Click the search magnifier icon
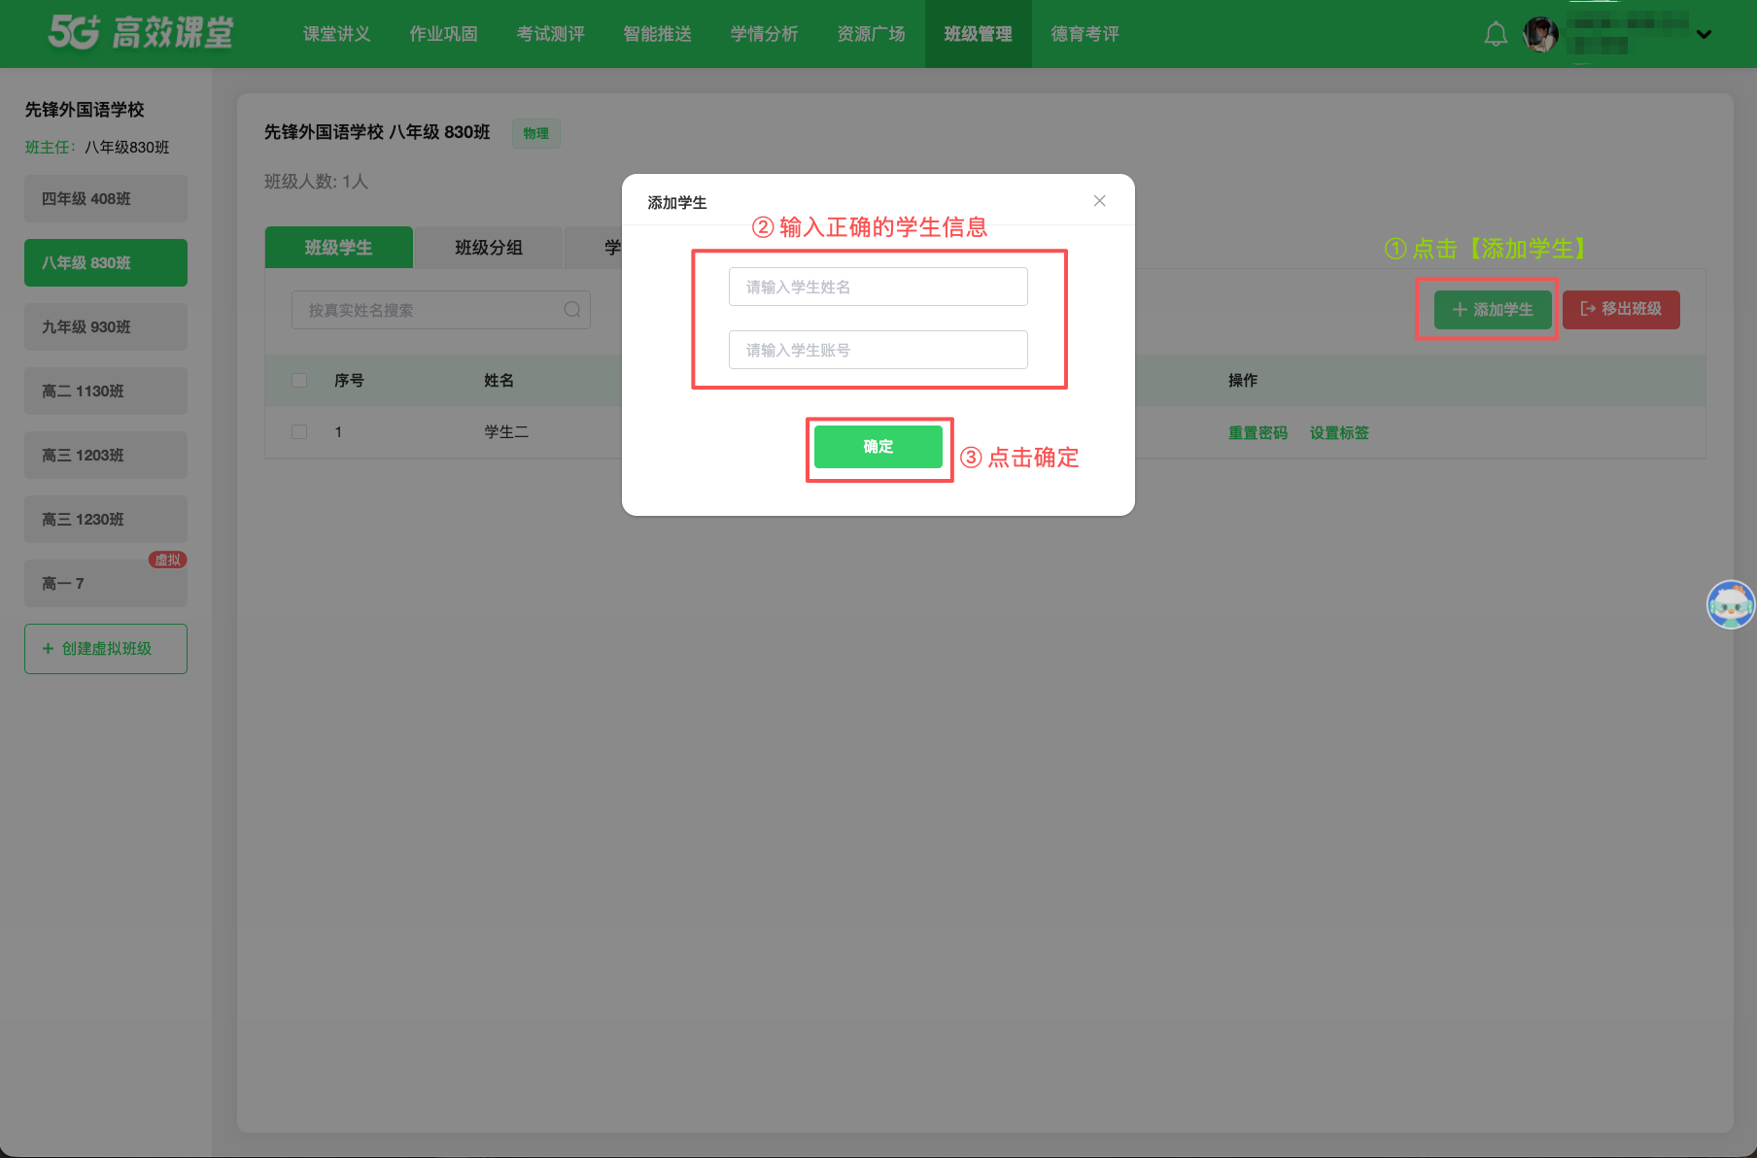This screenshot has width=1757, height=1158. click(572, 310)
